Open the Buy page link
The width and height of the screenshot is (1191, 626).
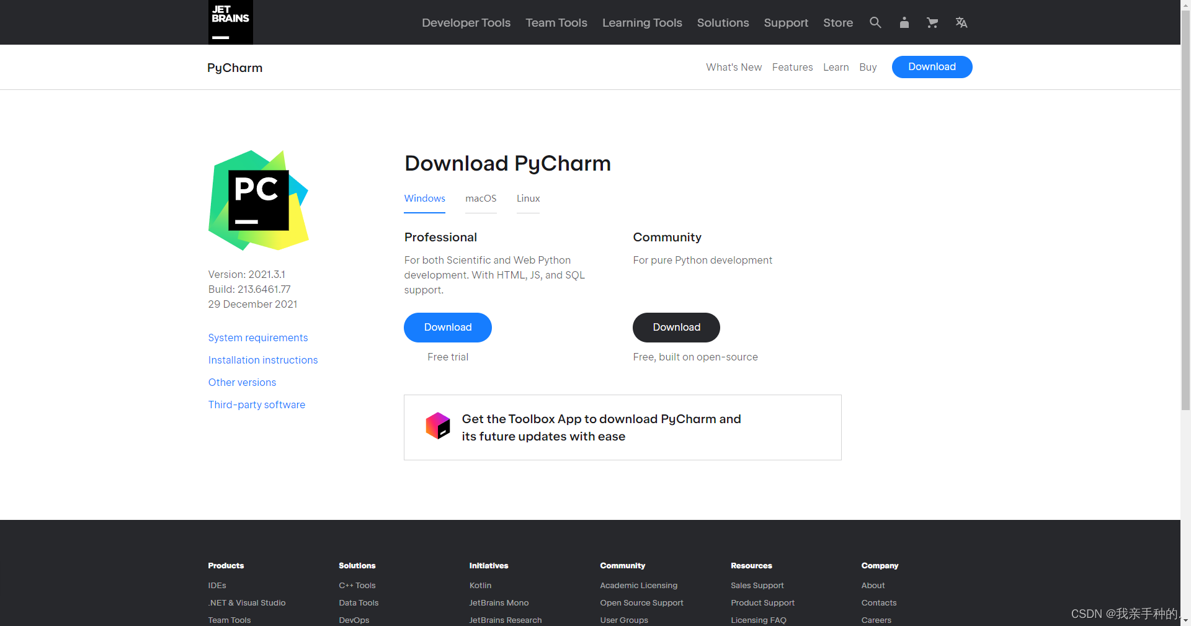(868, 67)
